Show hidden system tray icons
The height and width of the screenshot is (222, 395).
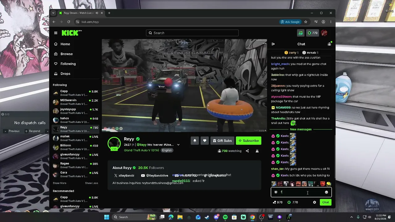tap(351, 217)
